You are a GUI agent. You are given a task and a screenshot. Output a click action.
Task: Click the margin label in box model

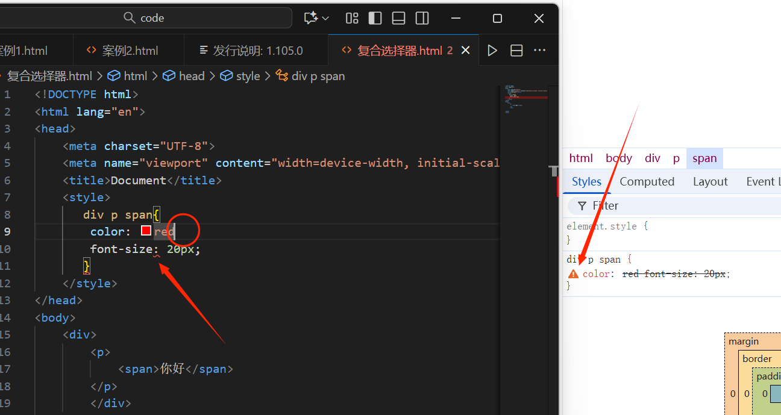pos(744,342)
